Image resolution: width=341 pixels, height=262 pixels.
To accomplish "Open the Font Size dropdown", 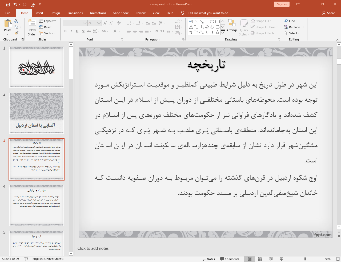I will point(98,23).
